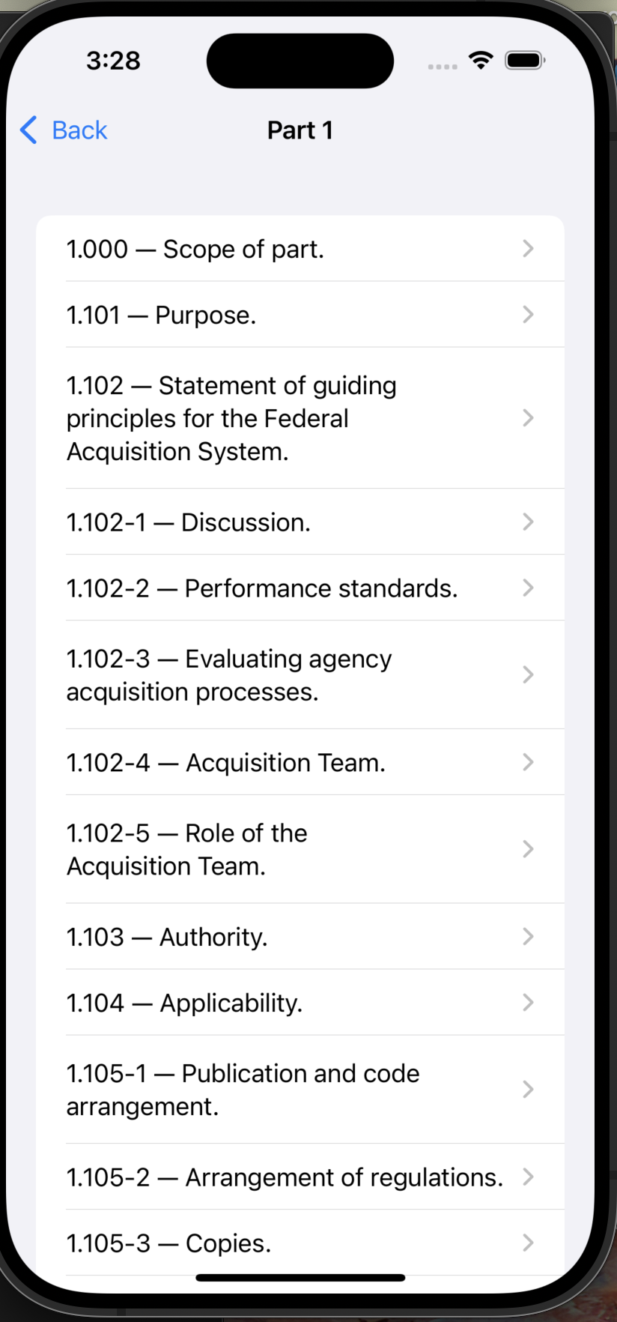This screenshot has height=1322, width=617.
Task: Select 1.102-2 Performance standards entry
Action: (x=300, y=588)
